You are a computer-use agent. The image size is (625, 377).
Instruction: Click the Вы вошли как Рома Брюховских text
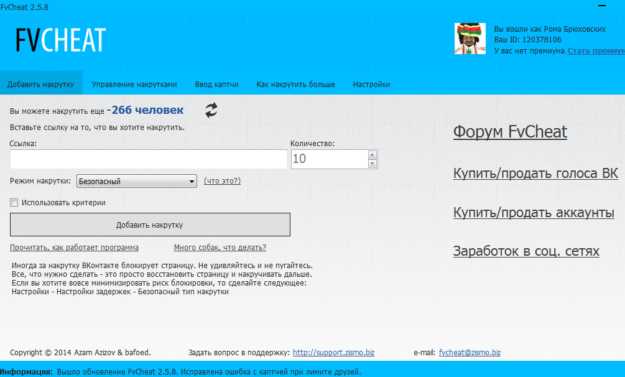(x=550, y=29)
